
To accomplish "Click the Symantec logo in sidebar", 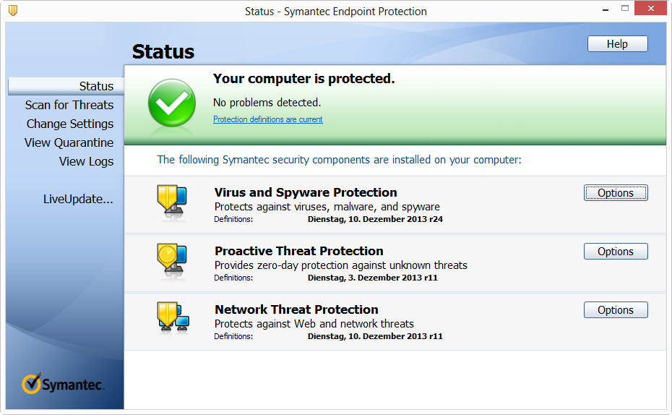I will [x=64, y=384].
